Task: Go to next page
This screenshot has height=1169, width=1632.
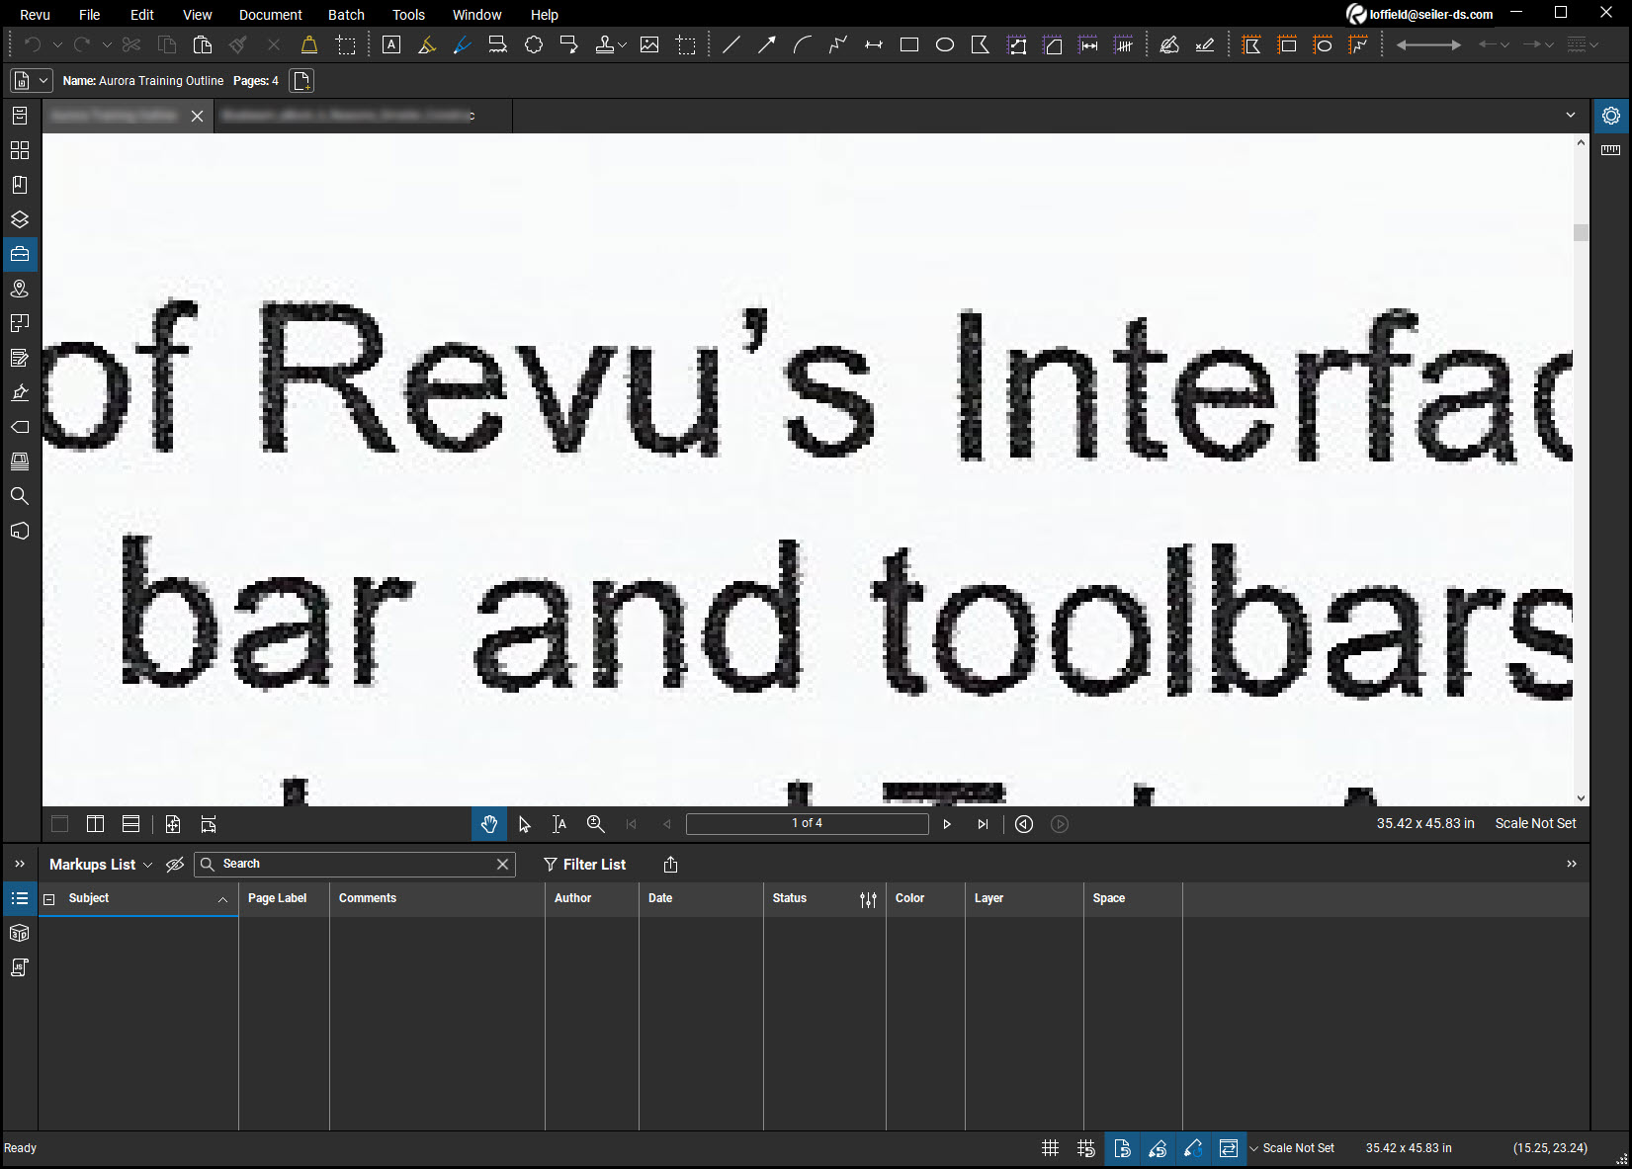Action: (947, 824)
